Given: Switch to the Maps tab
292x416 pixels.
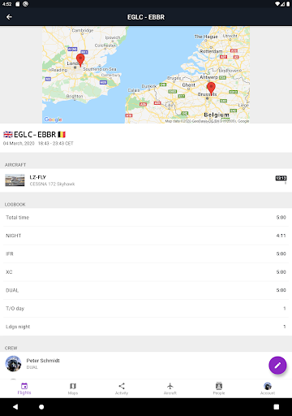Looking at the screenshot, I should 73,389.
